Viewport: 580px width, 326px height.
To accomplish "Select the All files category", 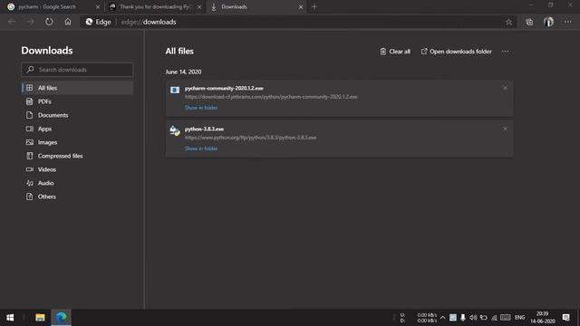I will tap(77, 88).
